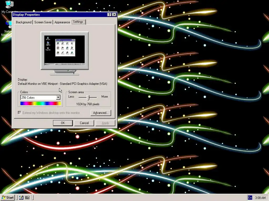269x201 pixels.
Task: Click the En language indicator in tray
Action: 250,198
